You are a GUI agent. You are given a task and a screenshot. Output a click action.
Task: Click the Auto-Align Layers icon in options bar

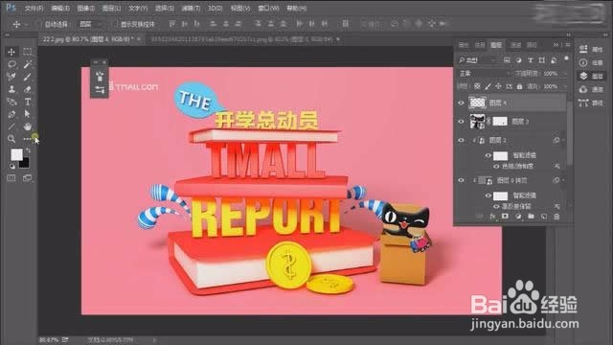345,24
